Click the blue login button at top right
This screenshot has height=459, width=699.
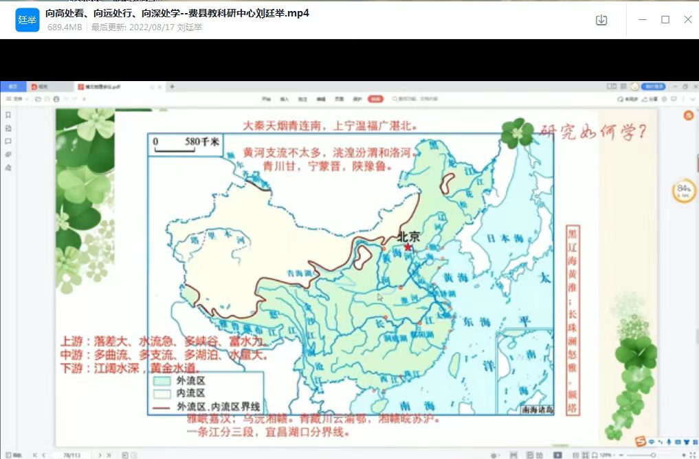click(654, 87)
